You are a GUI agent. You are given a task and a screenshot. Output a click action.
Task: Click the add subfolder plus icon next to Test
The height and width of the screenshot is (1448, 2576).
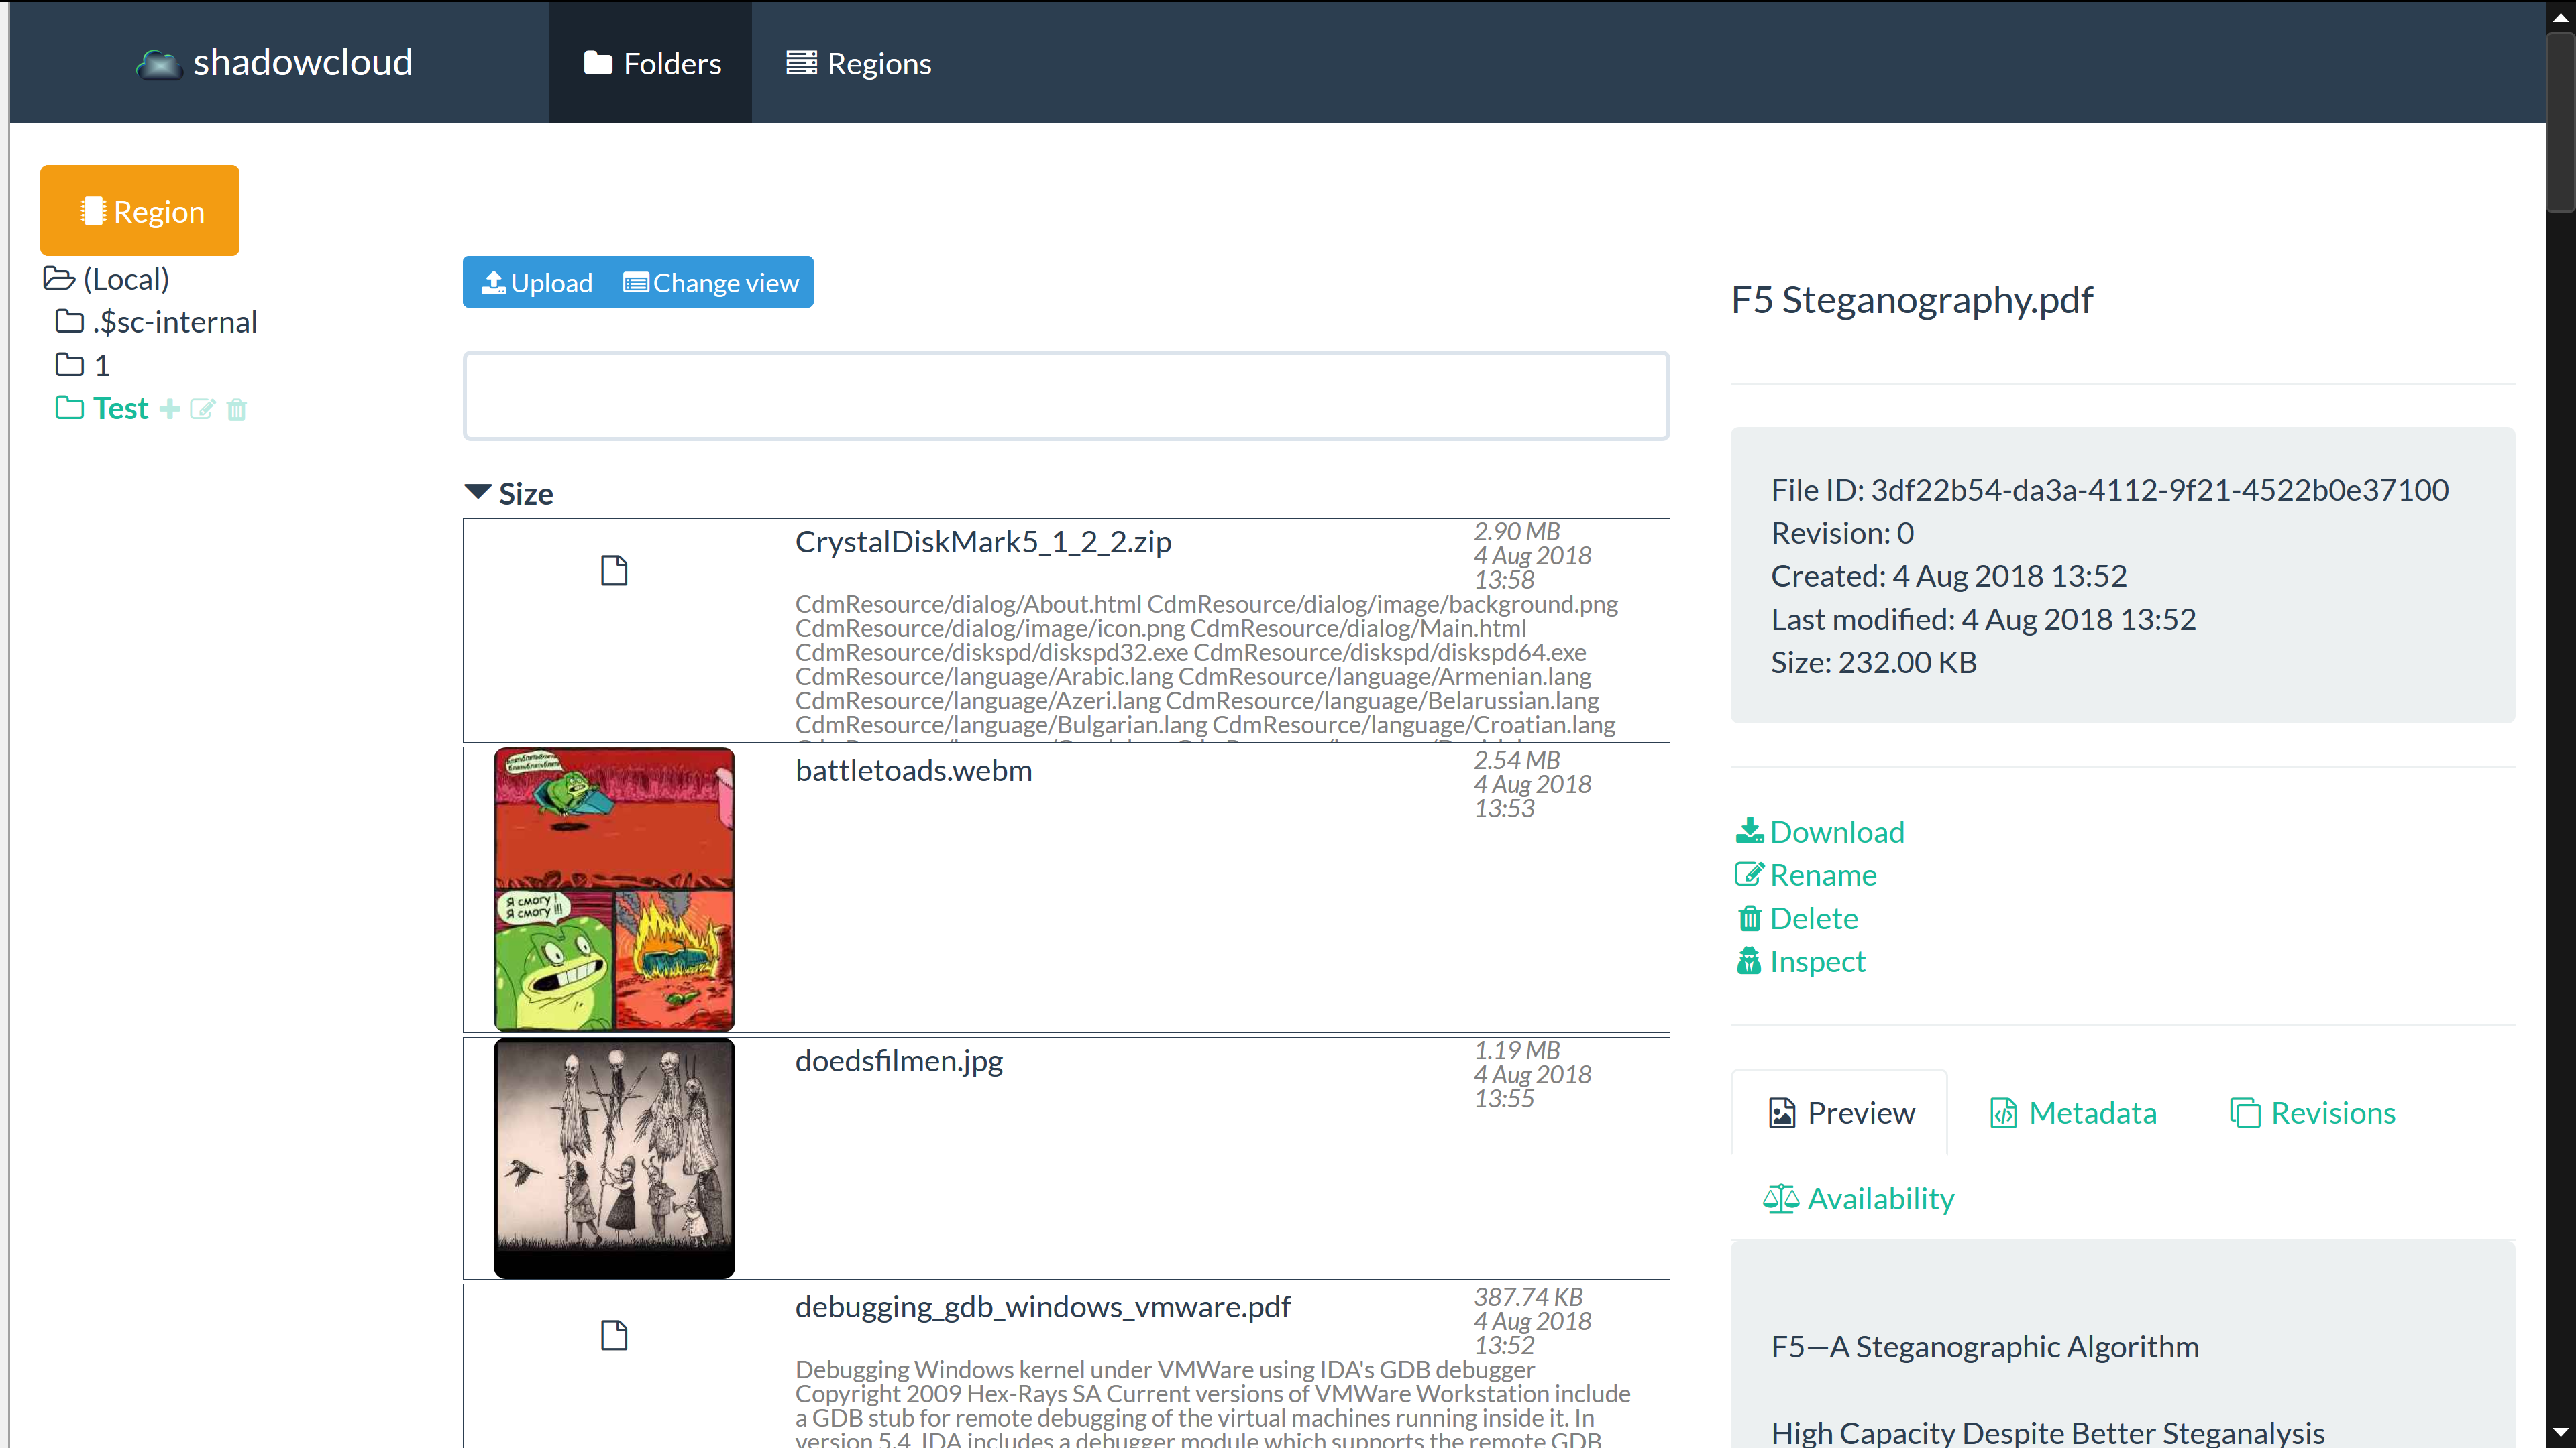coord(170,409)
